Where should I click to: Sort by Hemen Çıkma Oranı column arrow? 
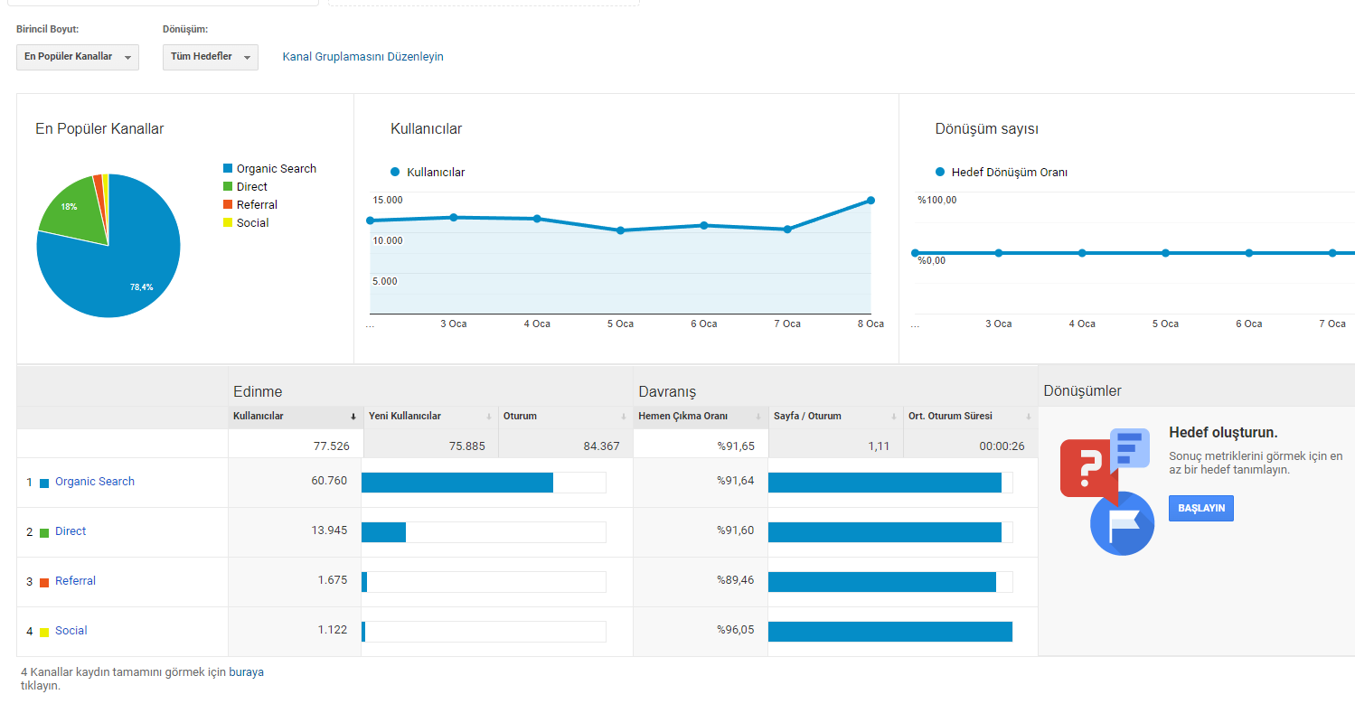click(758, 417)
